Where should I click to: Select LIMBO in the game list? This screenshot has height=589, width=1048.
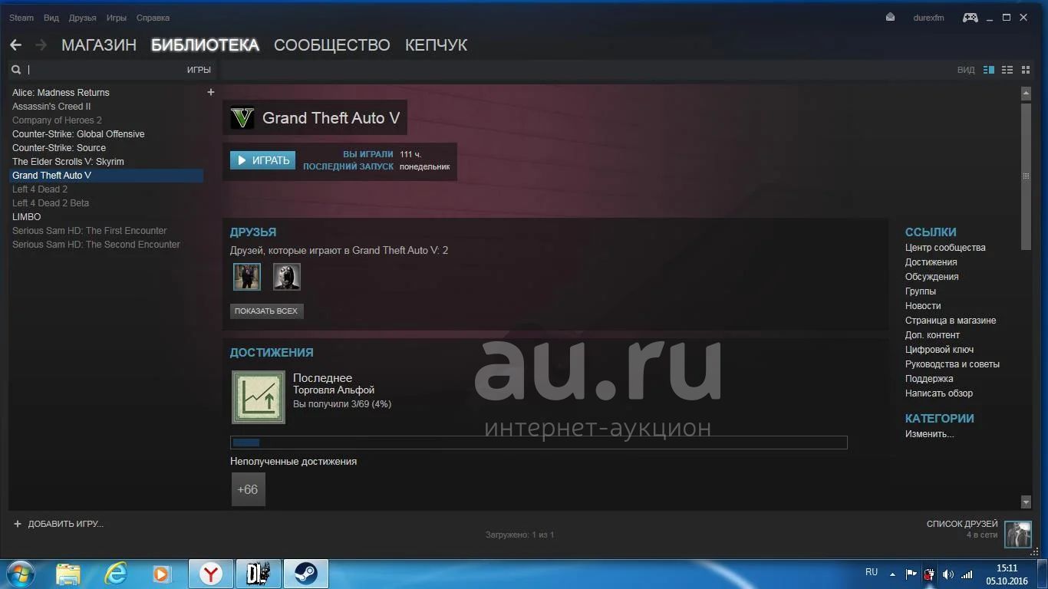pos(27,217)
